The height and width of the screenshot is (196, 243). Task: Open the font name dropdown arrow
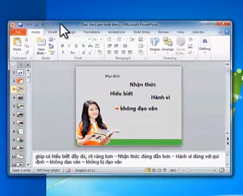[89, 39]
